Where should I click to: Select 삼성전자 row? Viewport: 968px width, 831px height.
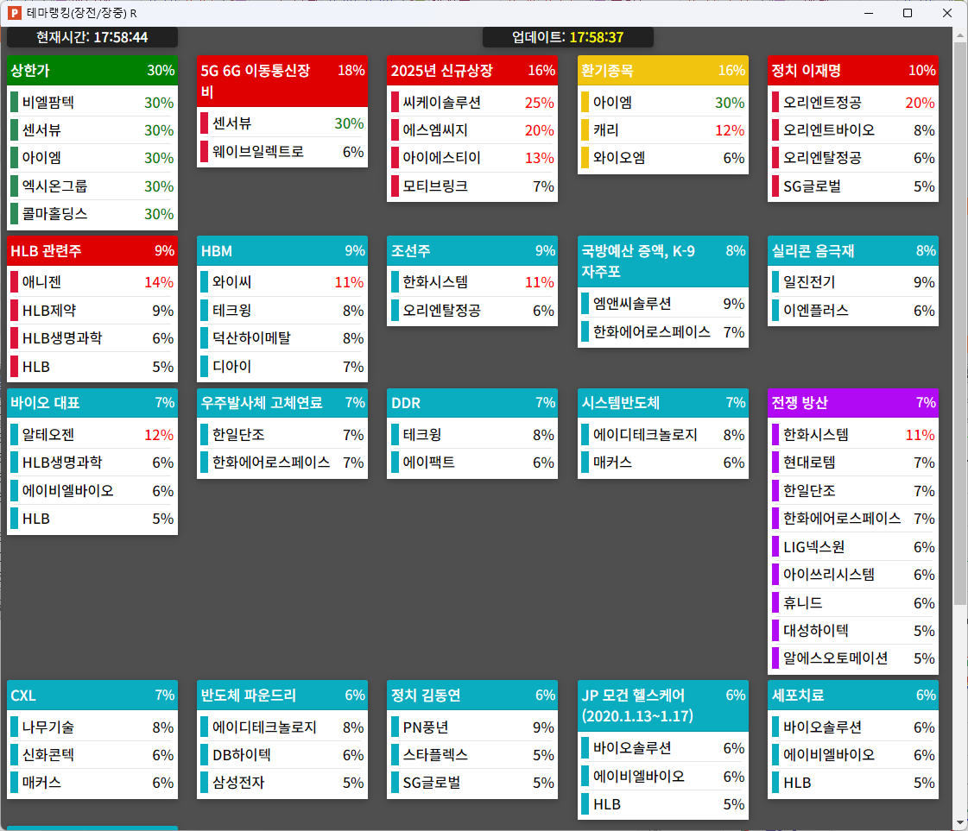click(282, 783)
